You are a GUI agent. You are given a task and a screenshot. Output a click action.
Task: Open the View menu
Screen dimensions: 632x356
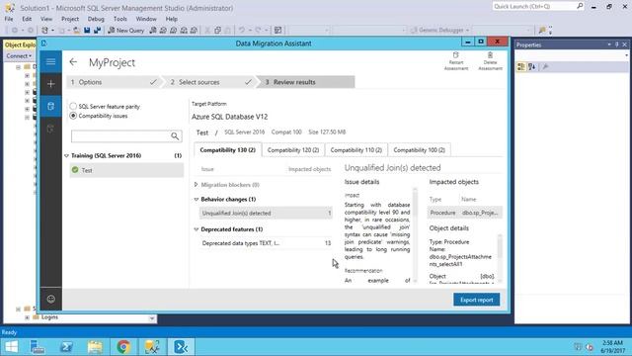46,19
